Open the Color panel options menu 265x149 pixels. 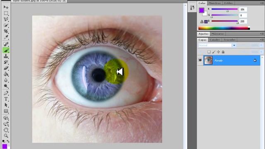[x=262, y=3]
